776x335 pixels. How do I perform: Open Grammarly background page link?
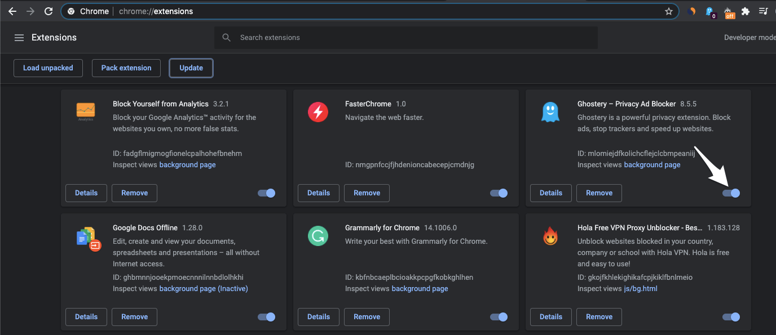[x=420, y=289]
